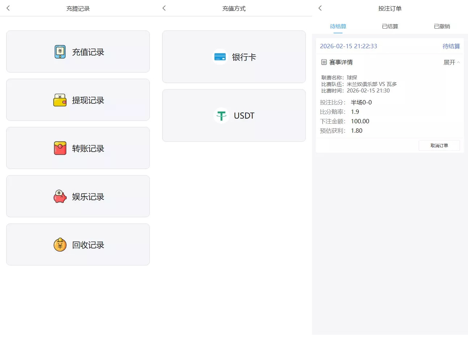Open the USDT recharge option

[234, 115]
